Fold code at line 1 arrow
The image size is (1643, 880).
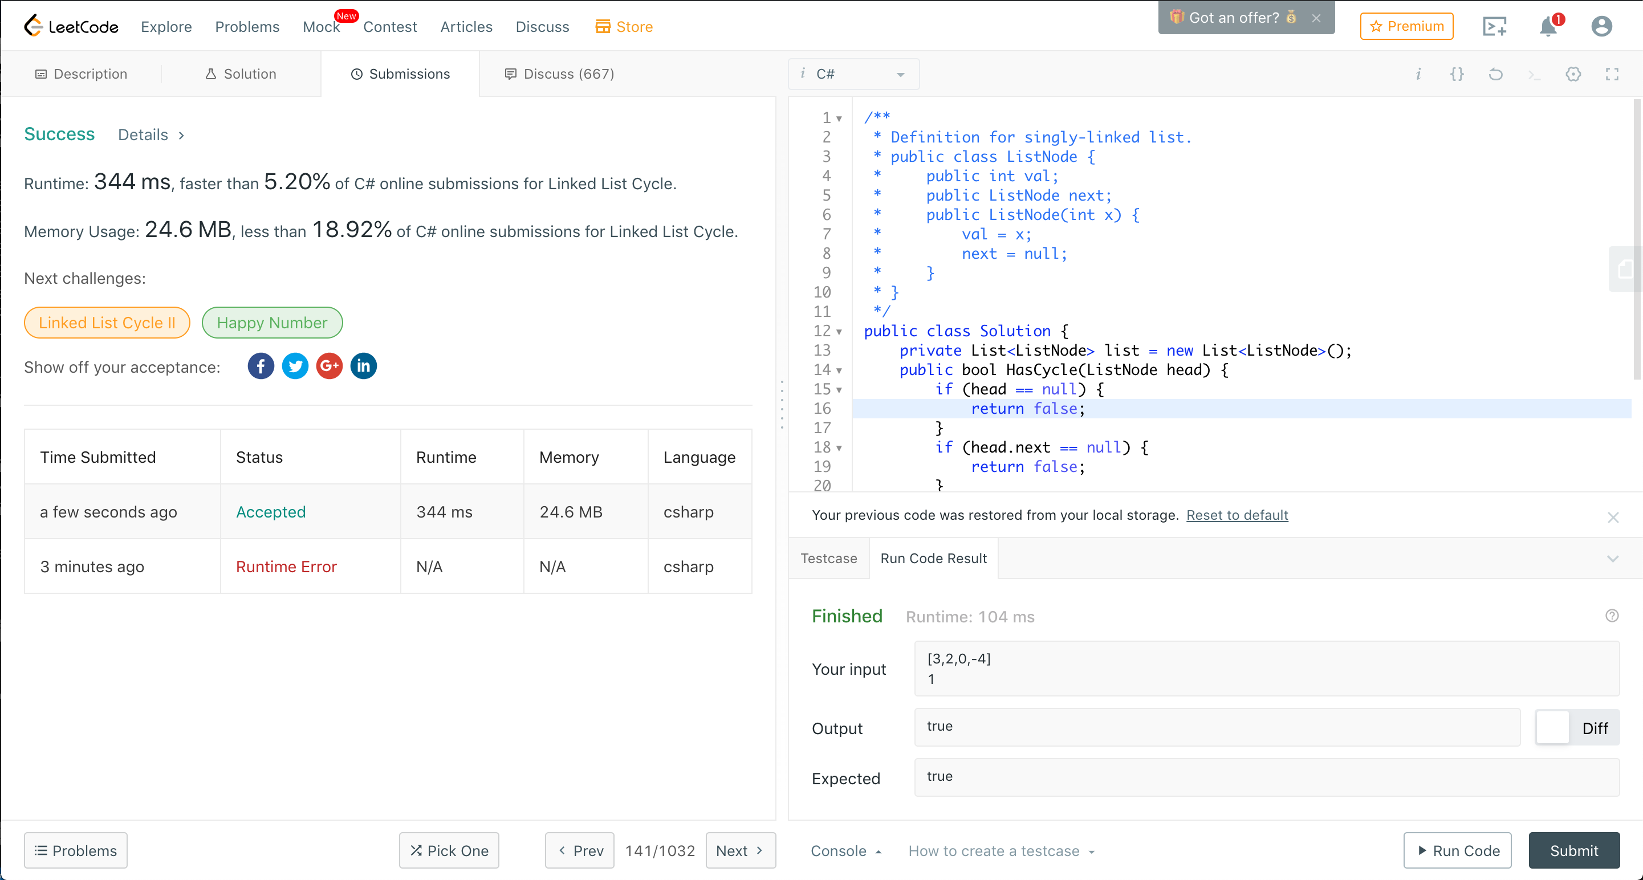tap(839, 119)
